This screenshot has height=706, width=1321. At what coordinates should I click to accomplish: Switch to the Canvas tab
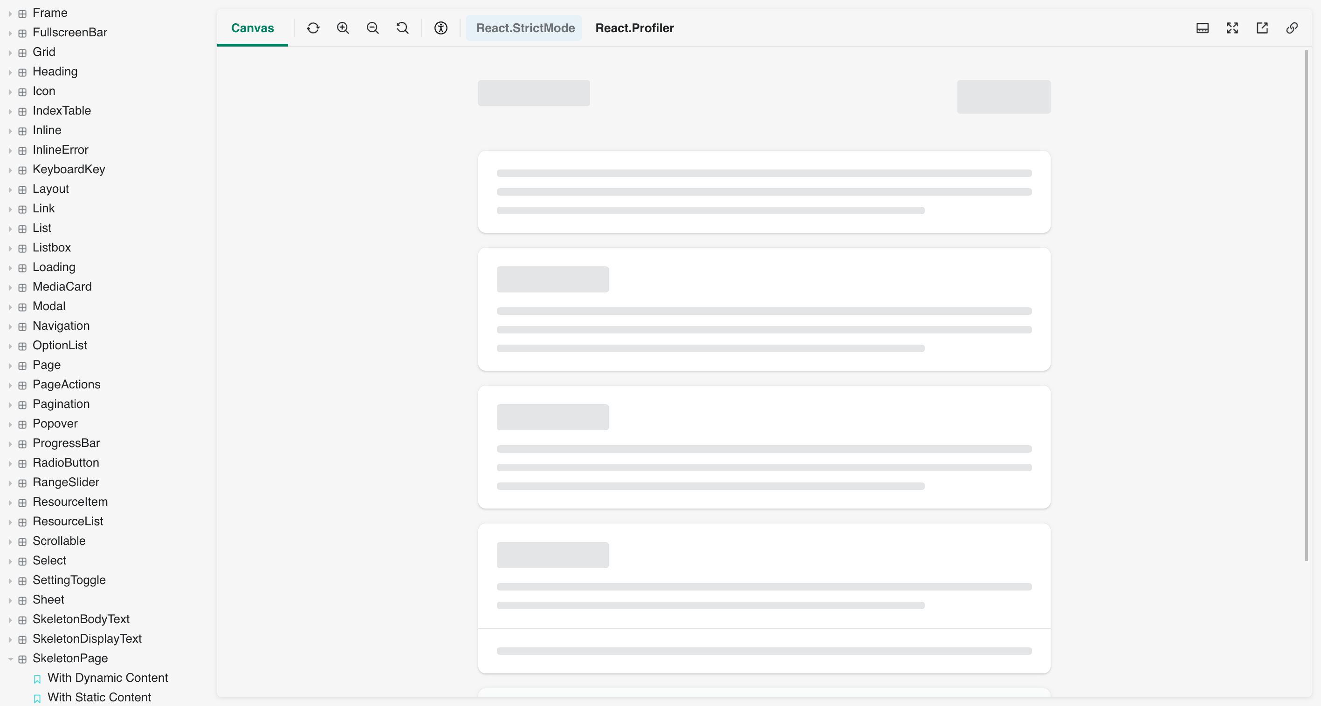[252, 28]
